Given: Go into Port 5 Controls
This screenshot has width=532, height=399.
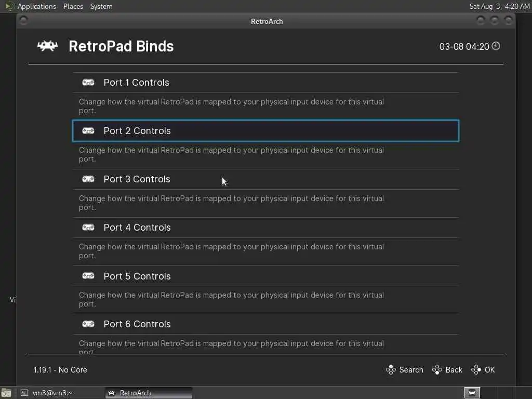Looking at the screenshot, I should (x=137, y=276).
